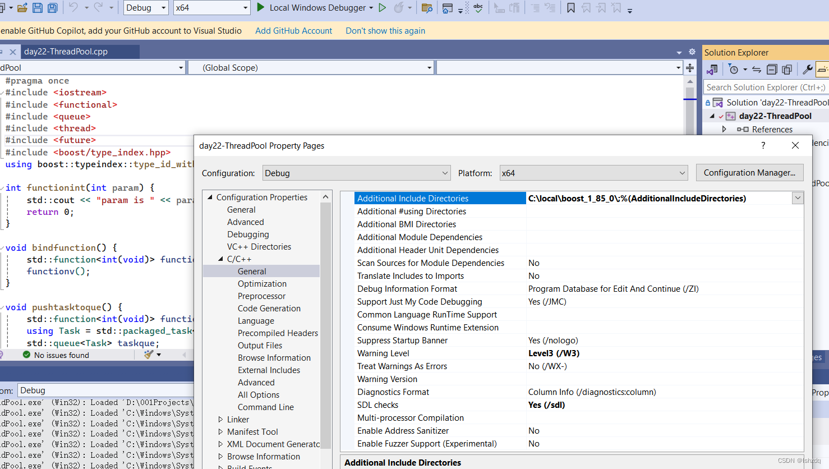Select the Treat Warnings As Errors row
Viewport: 829px width, 469px height.
click(x=579, y=366)
